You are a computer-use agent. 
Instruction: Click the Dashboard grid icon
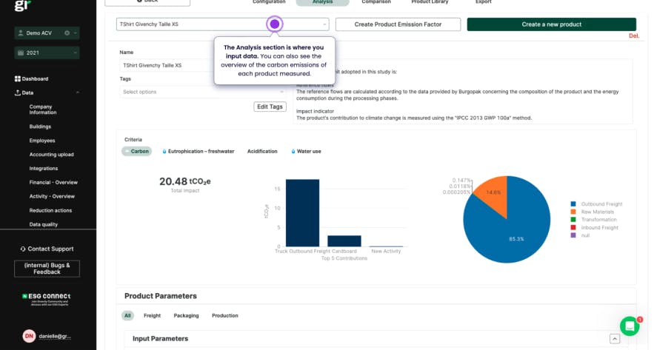18,78
